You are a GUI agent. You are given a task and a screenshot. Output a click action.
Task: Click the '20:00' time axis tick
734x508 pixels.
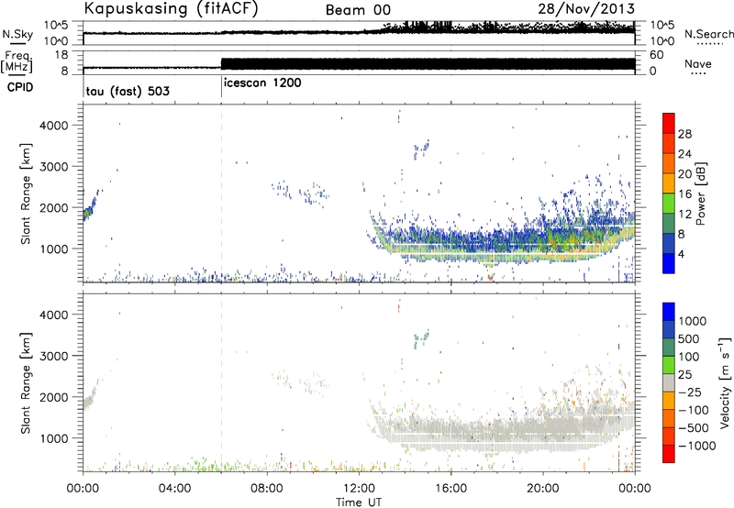pyautogui.click(x=543, y=489)
